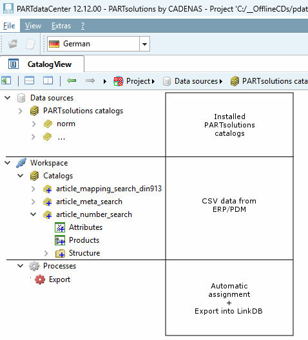Screen dimensions: 308x340
Task: Click the Structure folder icon
Action: click(60, 253)
